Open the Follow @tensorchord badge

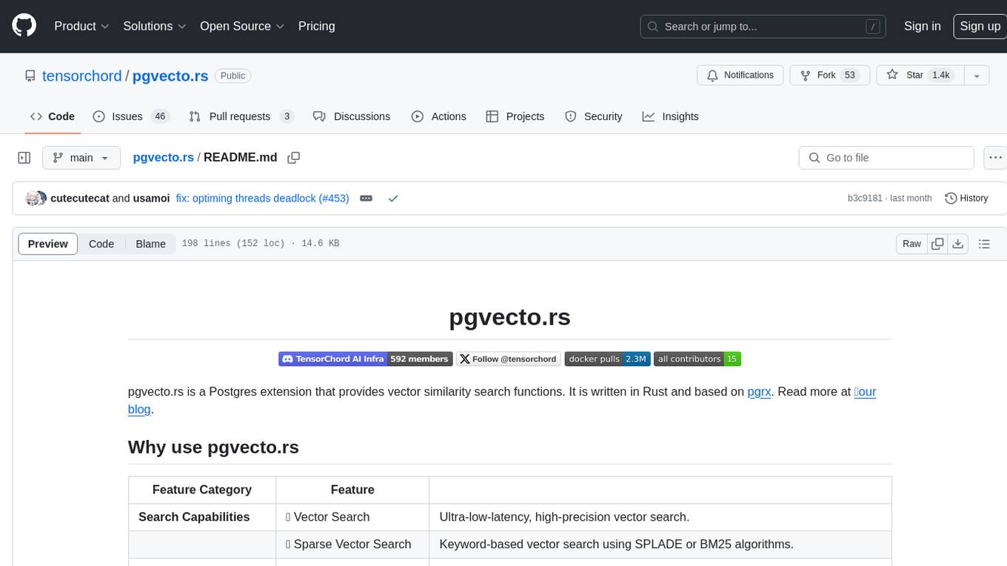coord(508,359)
